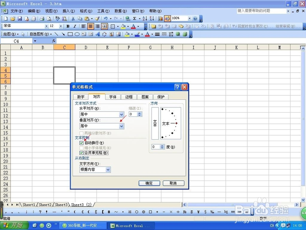The height and width of the screenshot is (230, 306).
Task: Choose line color on drawing toolbar
Action: (x=137, y=34)
